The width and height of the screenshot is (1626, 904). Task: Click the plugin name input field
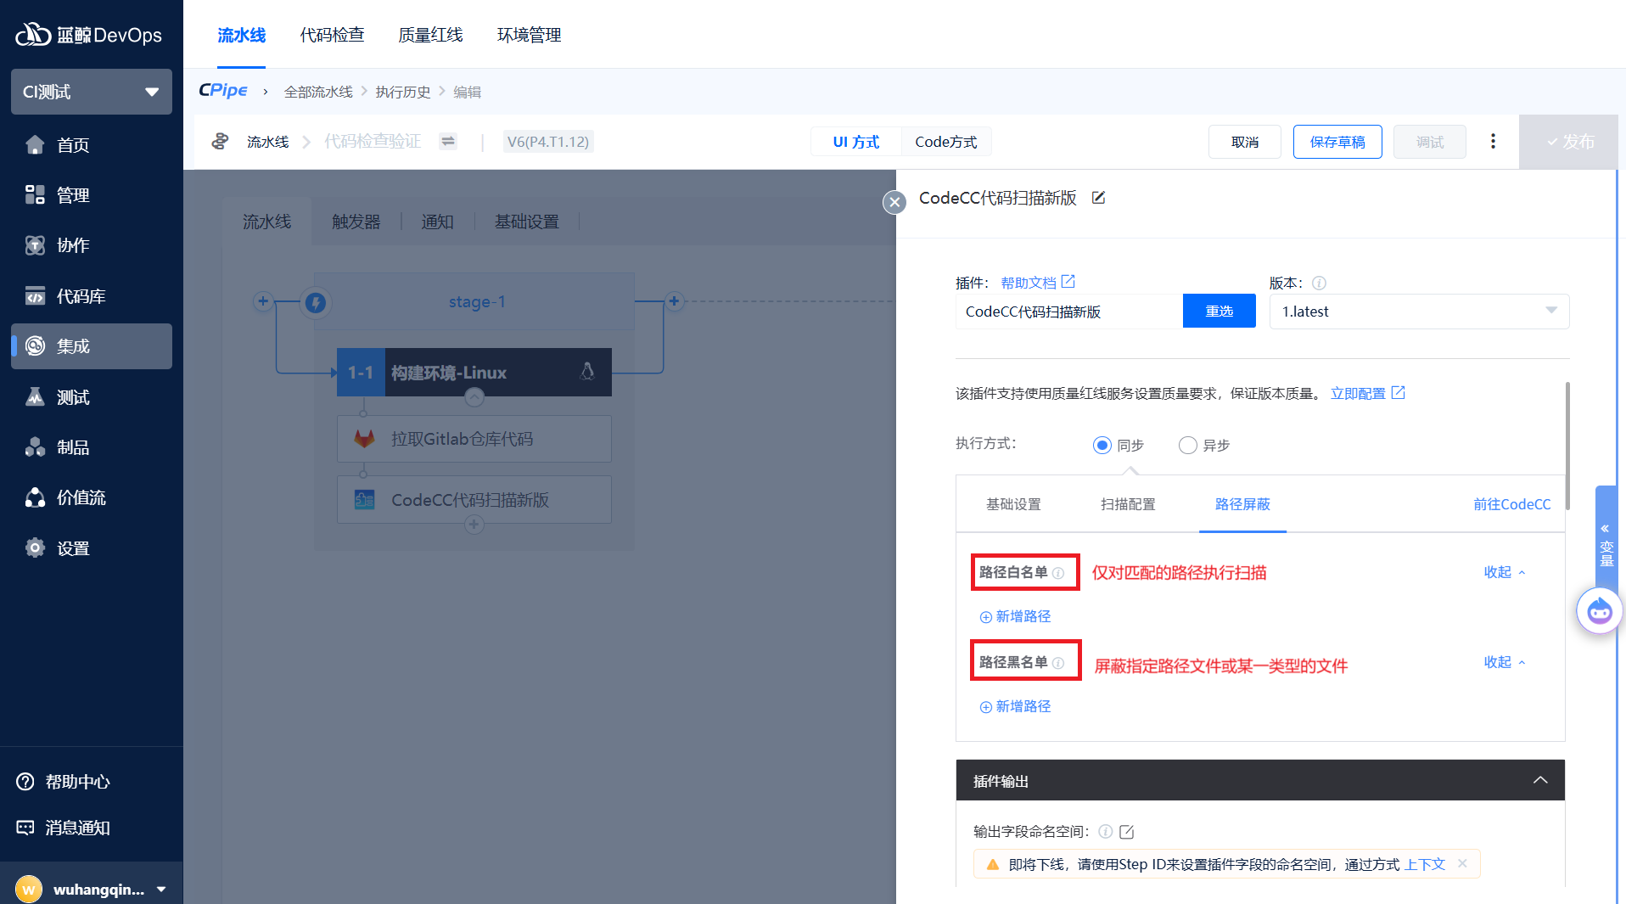[1068, 312]
